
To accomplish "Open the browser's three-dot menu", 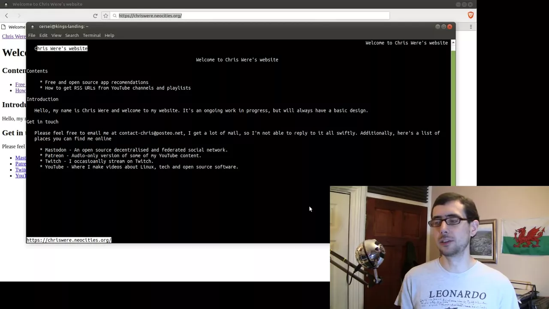I will click(471, 27).
